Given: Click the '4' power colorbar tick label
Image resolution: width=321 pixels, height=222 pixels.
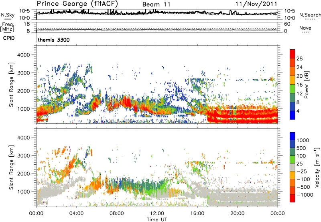Looking at the screenshot, I should click(x=298, y=111).
